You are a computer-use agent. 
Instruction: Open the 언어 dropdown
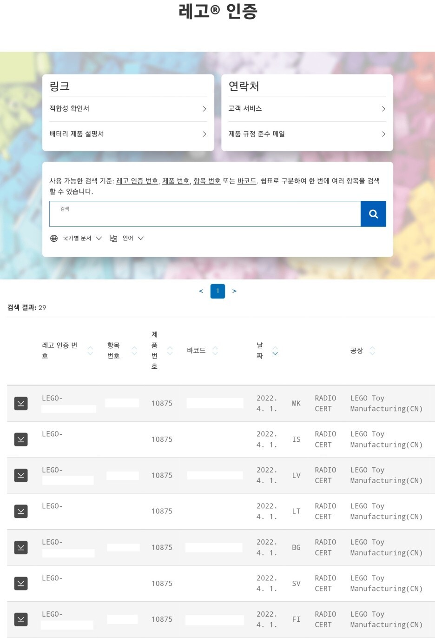click(x=127, y=238)
